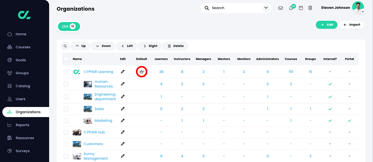The height and width of the screenshot is (162, 373).
Task: Open the notifications bell icon
Action: tap(291, 8)
